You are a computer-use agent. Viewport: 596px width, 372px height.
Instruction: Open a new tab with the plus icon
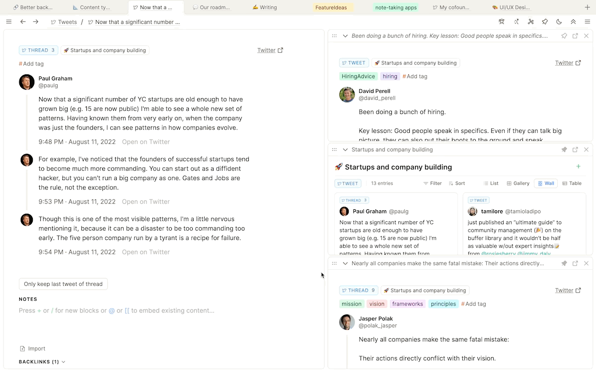coord(588,7)
